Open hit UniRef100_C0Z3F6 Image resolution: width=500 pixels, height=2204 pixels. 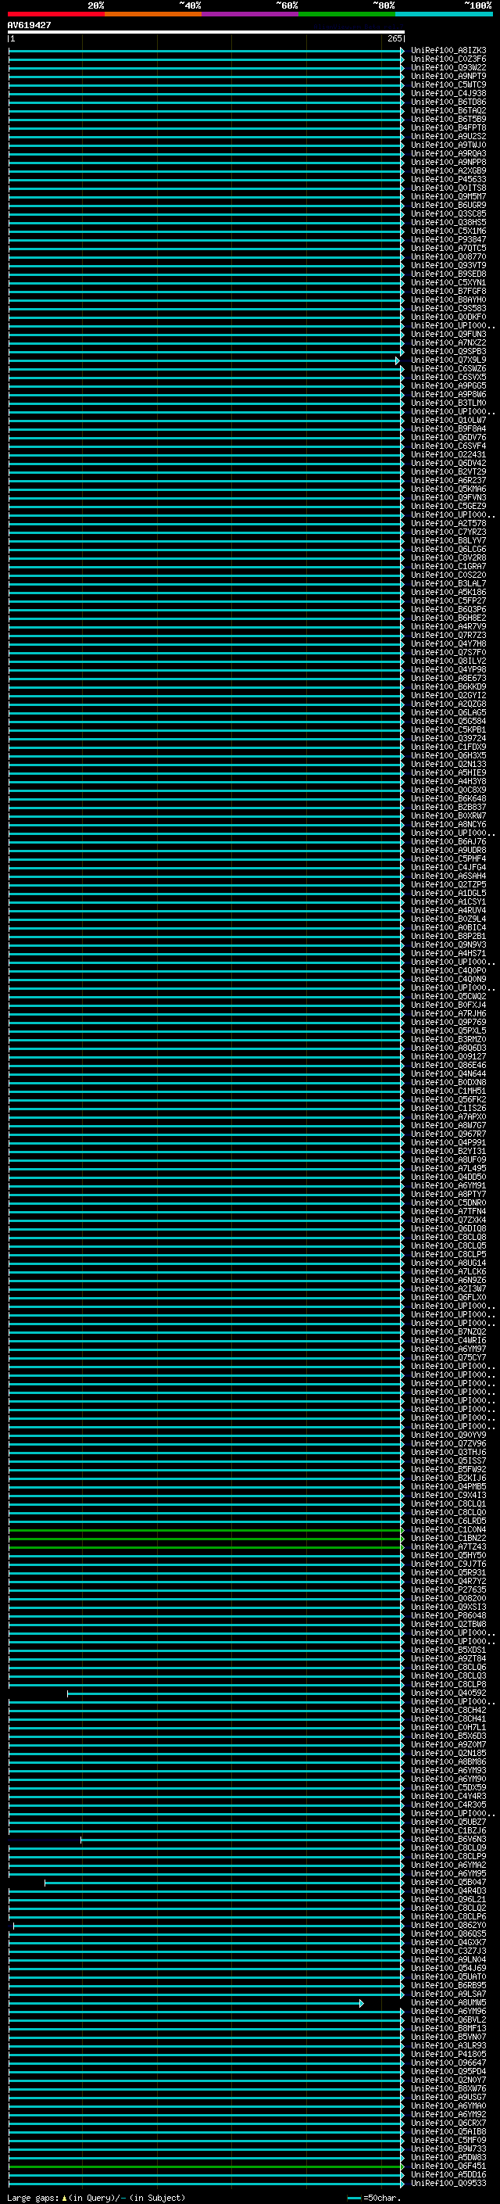point(448,59)
